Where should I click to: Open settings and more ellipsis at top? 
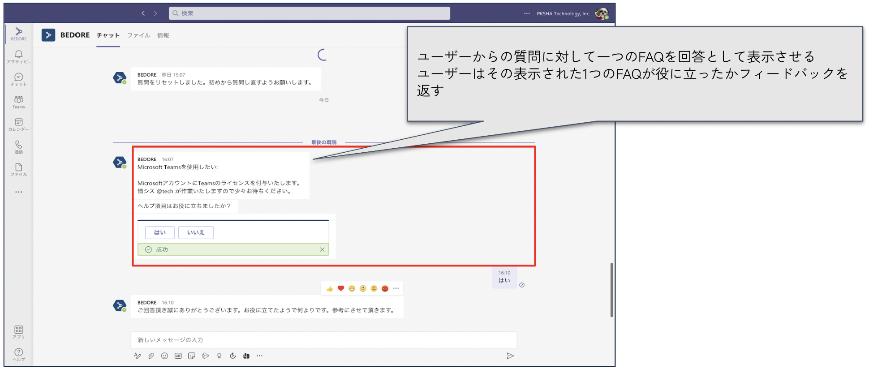(x=527, y=13)
